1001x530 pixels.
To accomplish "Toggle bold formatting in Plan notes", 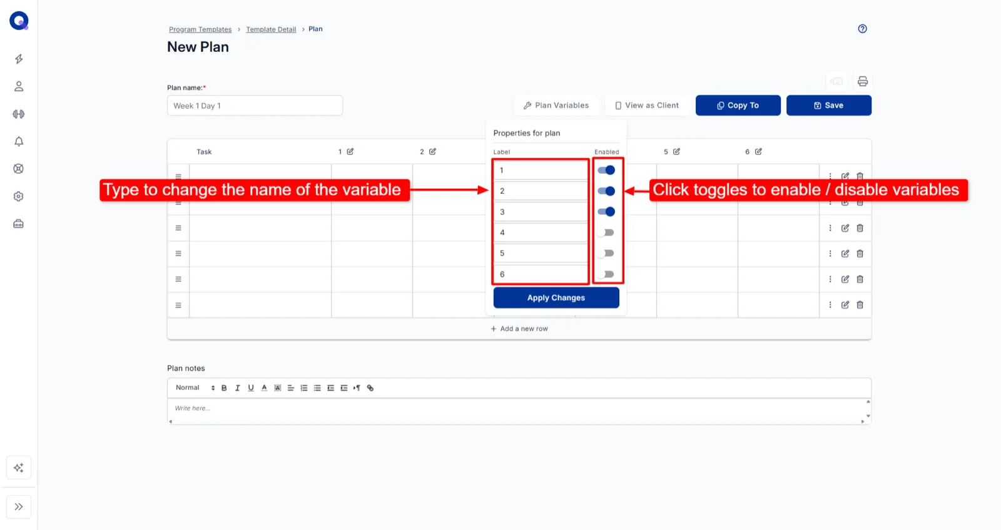I will 224,388.
